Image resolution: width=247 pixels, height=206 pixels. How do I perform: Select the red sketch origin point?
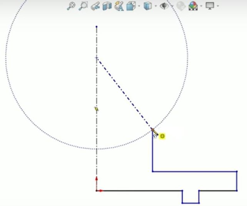click(97, 191)
